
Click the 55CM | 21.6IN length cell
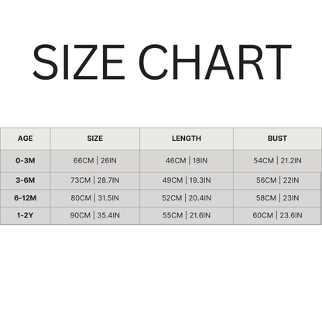pos(187,215)
